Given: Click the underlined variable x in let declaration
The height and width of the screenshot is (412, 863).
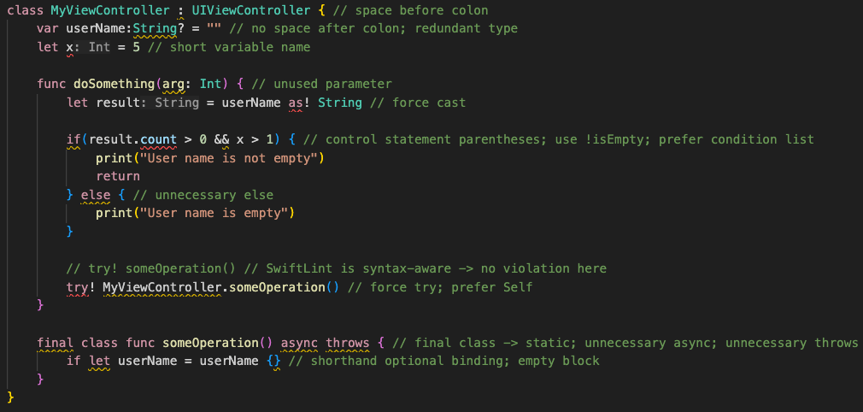Looking at the screenshot, I should pyautogui.click(x=68, y=47).
